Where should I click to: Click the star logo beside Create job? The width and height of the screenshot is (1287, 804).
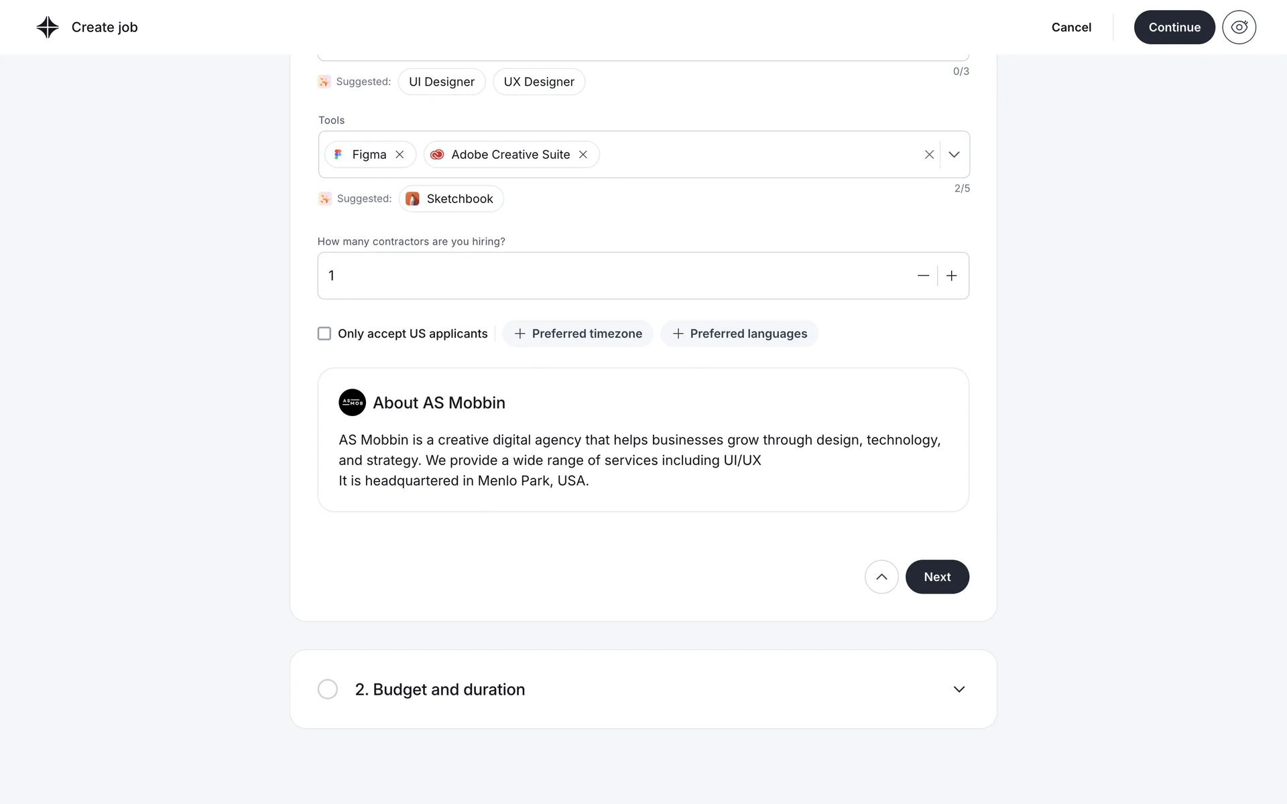coord(48,27)
